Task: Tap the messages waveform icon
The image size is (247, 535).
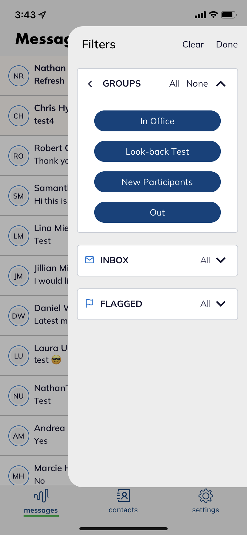Action: click(x=41, y=496)
